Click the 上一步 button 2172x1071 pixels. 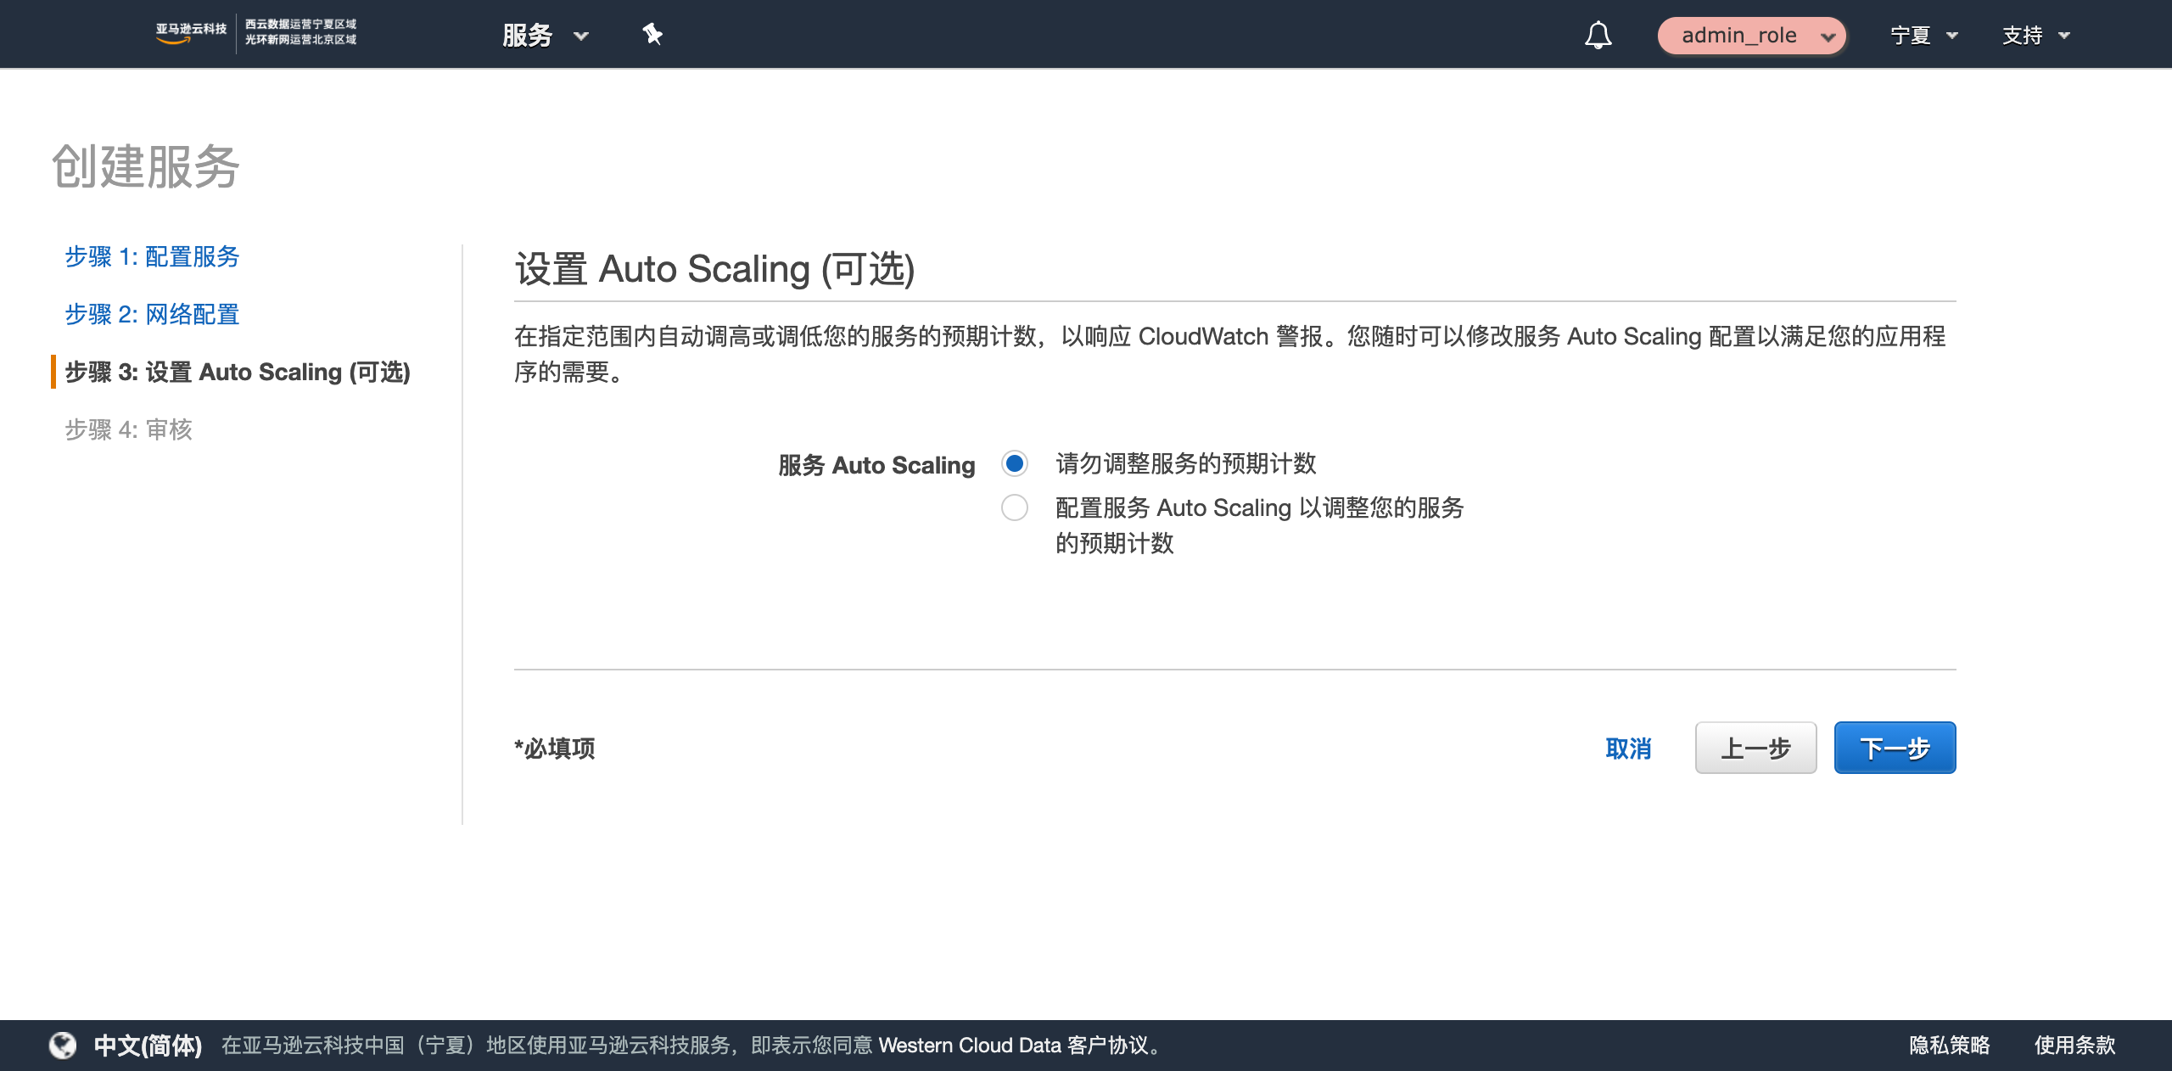(1755, 748)
